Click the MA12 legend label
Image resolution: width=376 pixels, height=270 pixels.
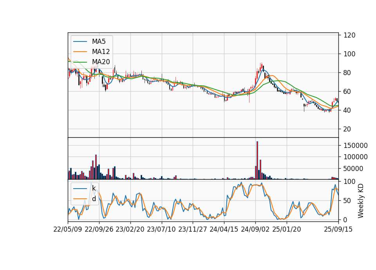[x=101, y=52]
